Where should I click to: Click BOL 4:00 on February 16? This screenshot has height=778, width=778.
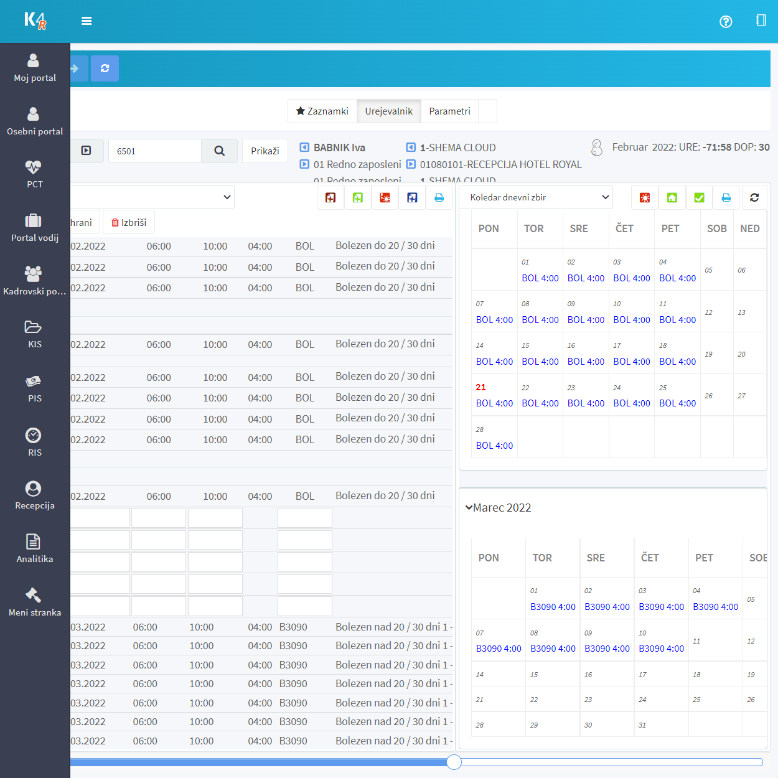point(586,362)
